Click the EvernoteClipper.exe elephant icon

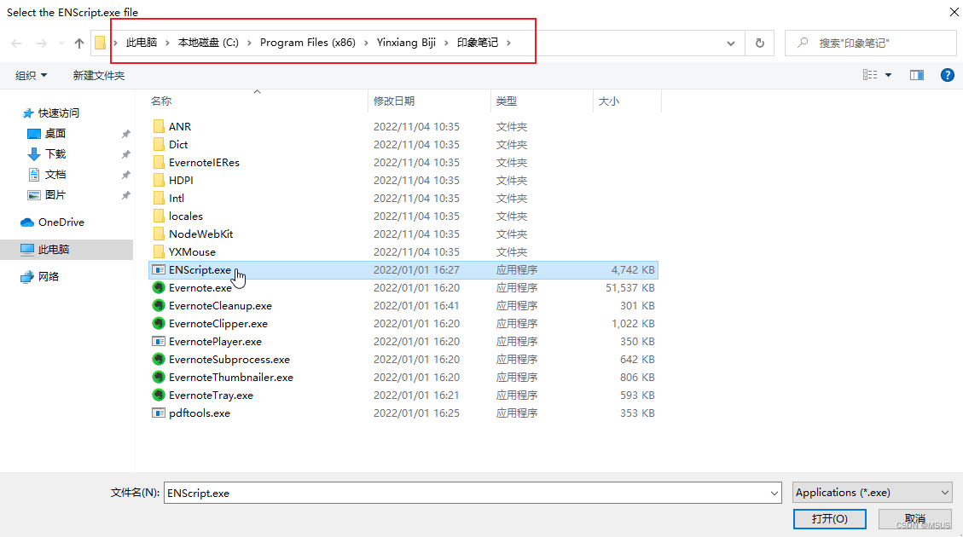(x=159, y=323)
